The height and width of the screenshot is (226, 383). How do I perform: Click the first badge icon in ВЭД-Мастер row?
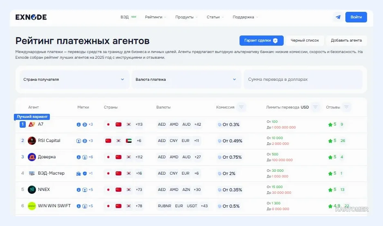(78, 173)
